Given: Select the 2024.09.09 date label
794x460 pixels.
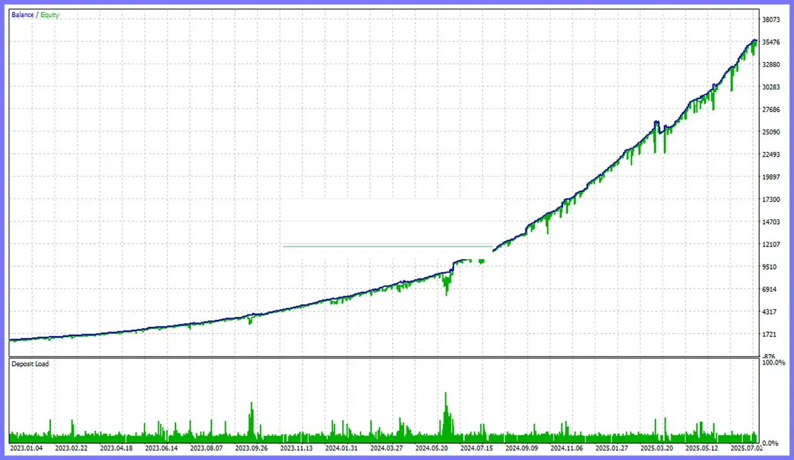Looking at the screenshot, I should [522, 448].
